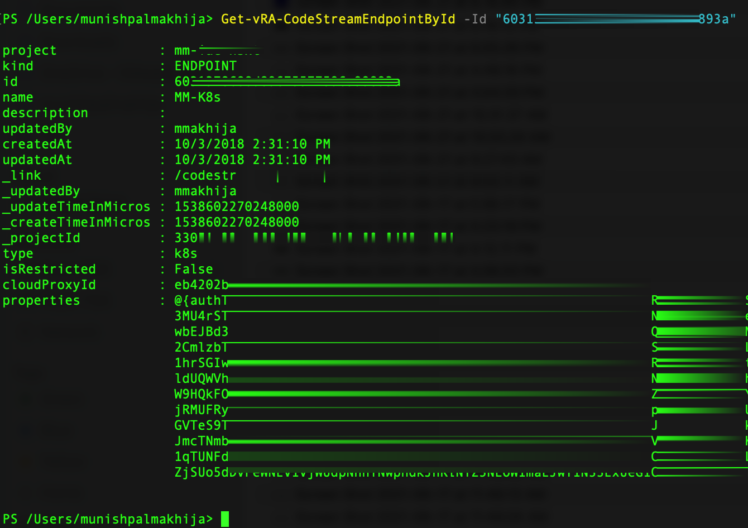748x528 pixels.
Task: Click the top PS /Users/munishpalmakhija prompt
Action: click(108, 19)
